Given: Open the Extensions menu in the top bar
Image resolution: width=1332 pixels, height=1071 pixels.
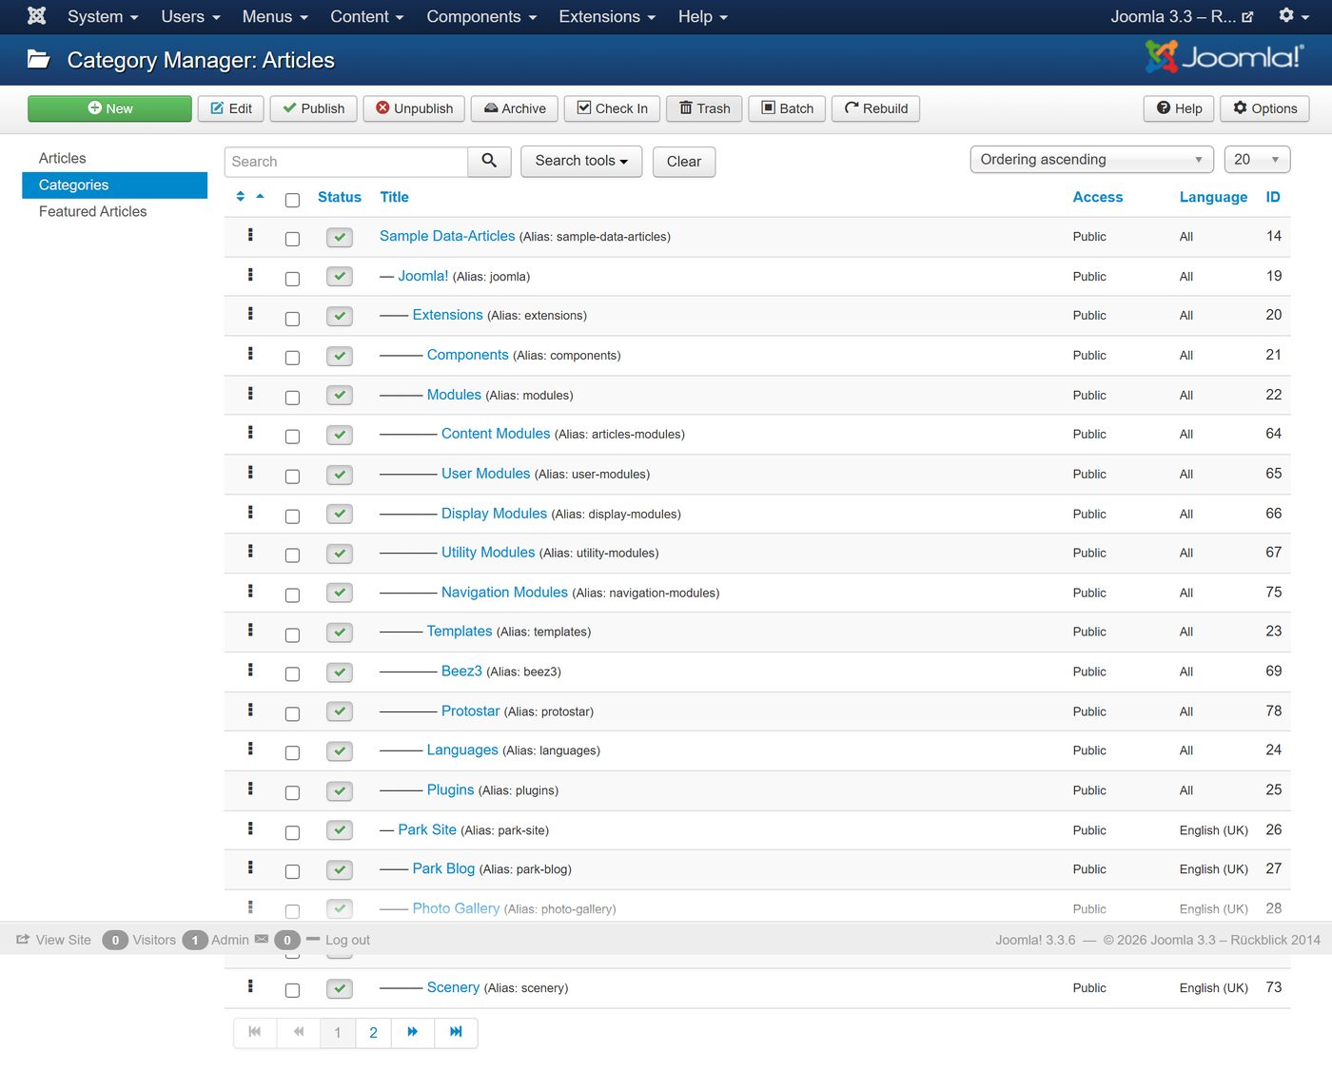Looking at the screenshot, I should click(607, 16).
